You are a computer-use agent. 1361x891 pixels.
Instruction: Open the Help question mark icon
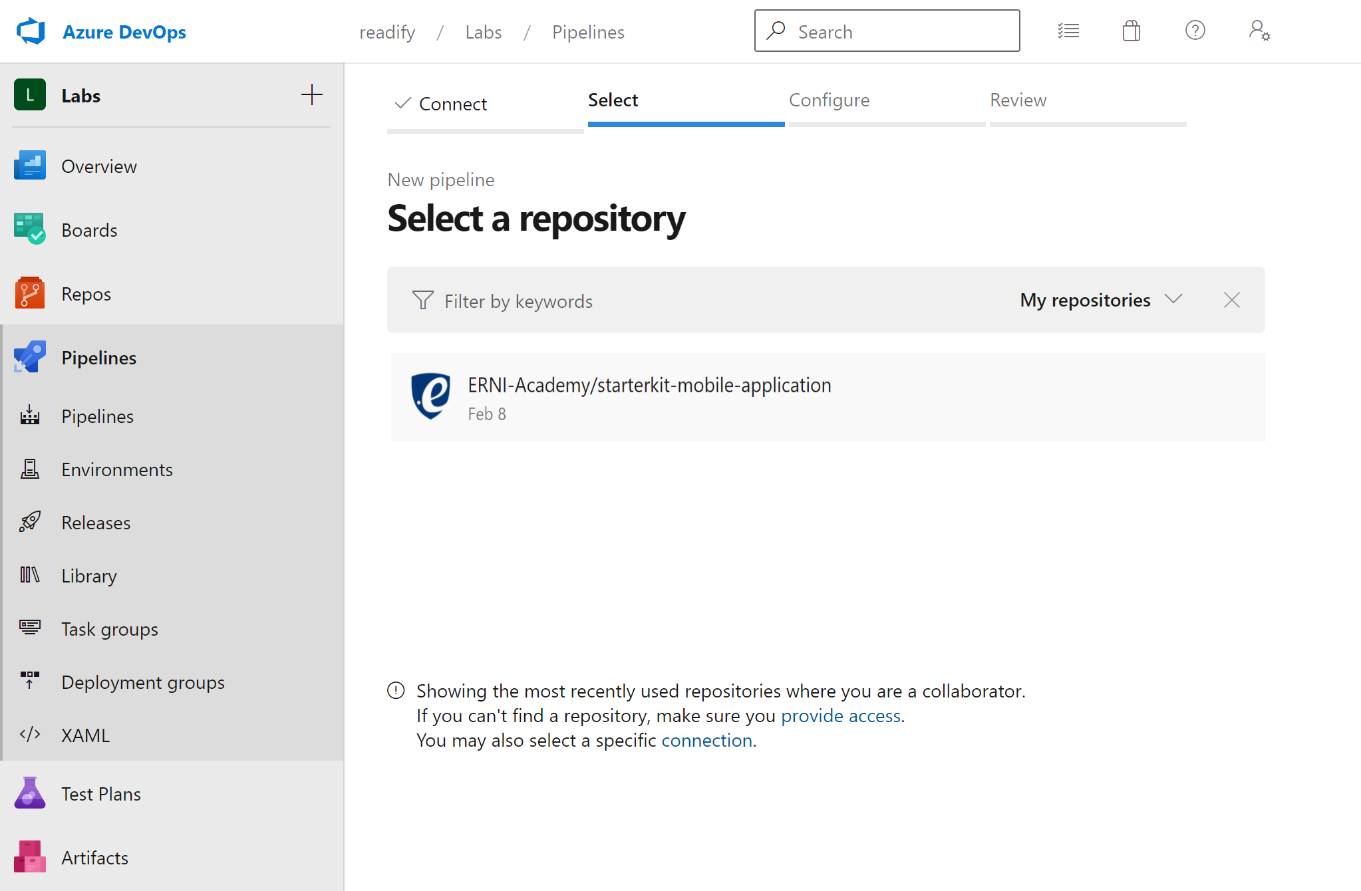[1195, 31]
